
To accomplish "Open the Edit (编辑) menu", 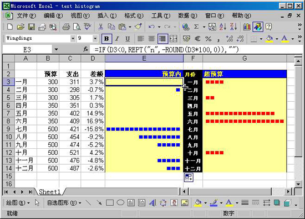I will pos(53,15).
